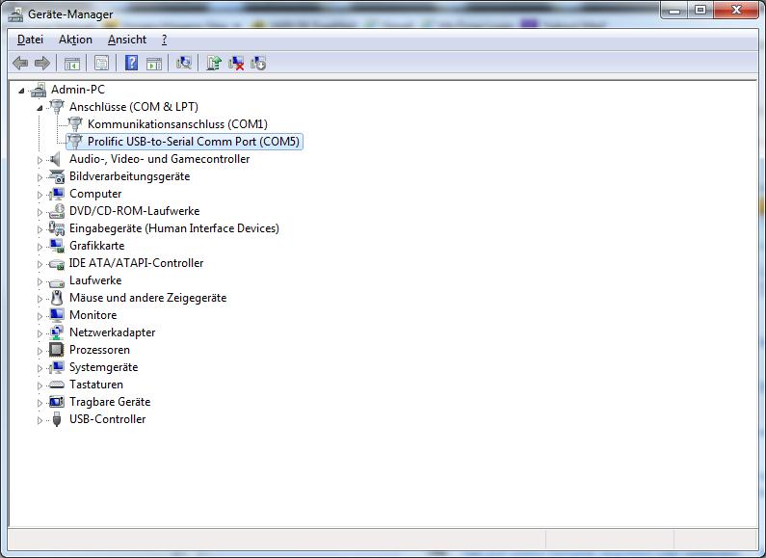Expand the Laufwerke category arrow
The image size is (766, 558).
tap(40, 281)
